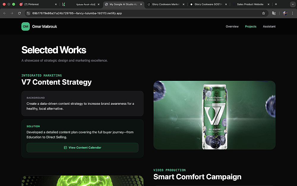
Task: Click the VIDEO PRODUCTION label
Action: (x=170, y=170)
